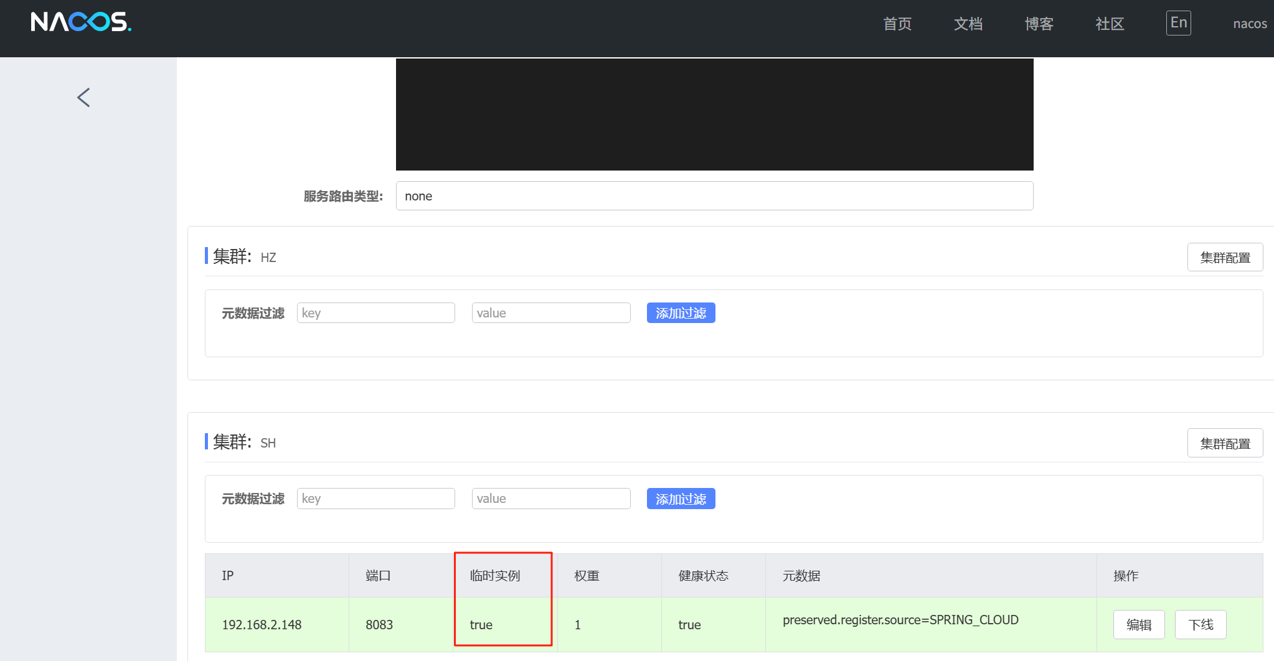This screenshot has width=1274, height=661.
Task: Click the 权重 column header
Action: (x=587, y=576)
